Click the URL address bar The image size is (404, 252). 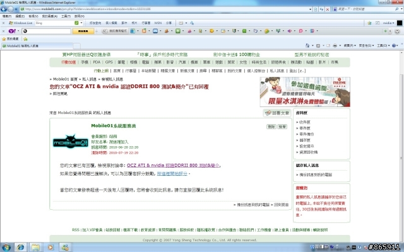[165, 9]
